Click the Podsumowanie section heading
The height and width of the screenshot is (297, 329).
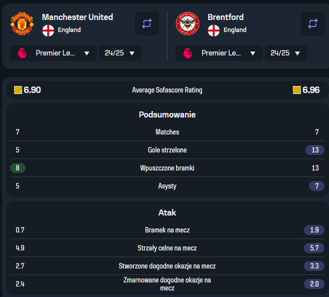pos(167,114)
